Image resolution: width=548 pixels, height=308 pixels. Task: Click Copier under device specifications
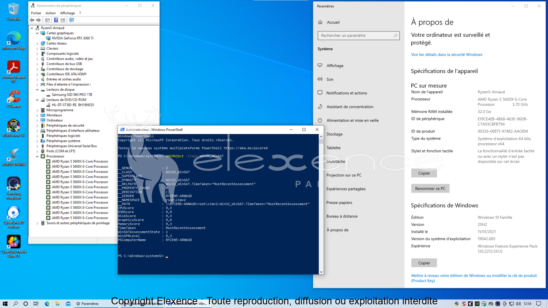424,173
